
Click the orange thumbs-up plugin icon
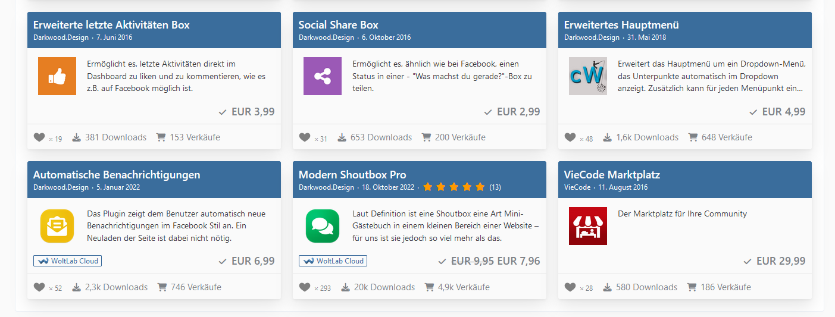(x=57, y=76)
